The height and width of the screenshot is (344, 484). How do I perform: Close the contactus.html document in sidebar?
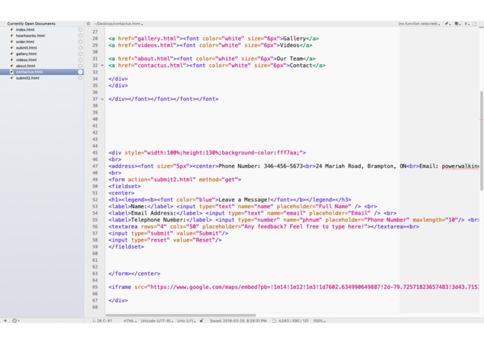[x=80, y=72]
